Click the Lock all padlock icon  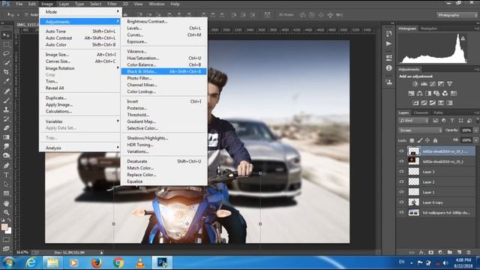(x=435, y=140)
